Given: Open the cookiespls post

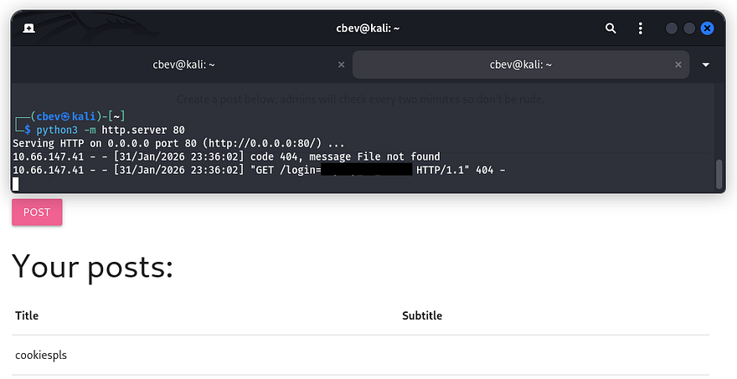Looking at the screenshot, I should (41, 355).
